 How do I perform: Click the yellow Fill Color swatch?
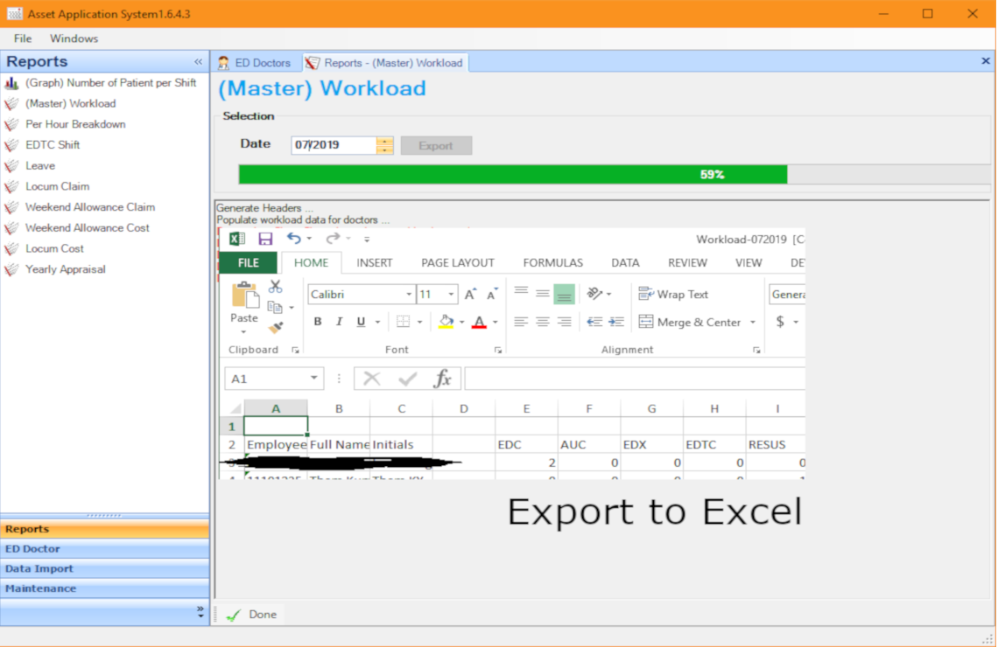pos(446,322)
